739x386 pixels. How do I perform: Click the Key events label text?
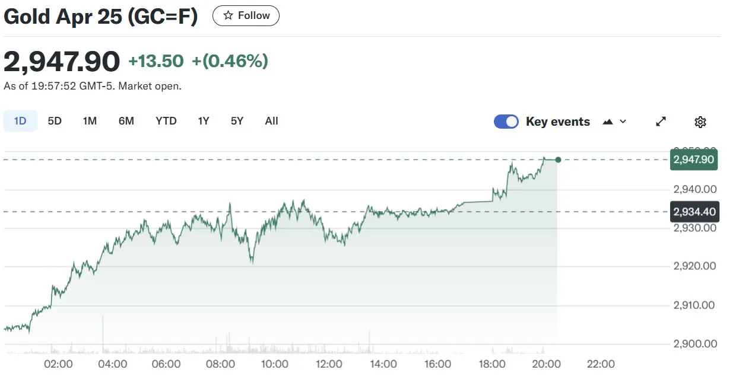tap(557, 122)
